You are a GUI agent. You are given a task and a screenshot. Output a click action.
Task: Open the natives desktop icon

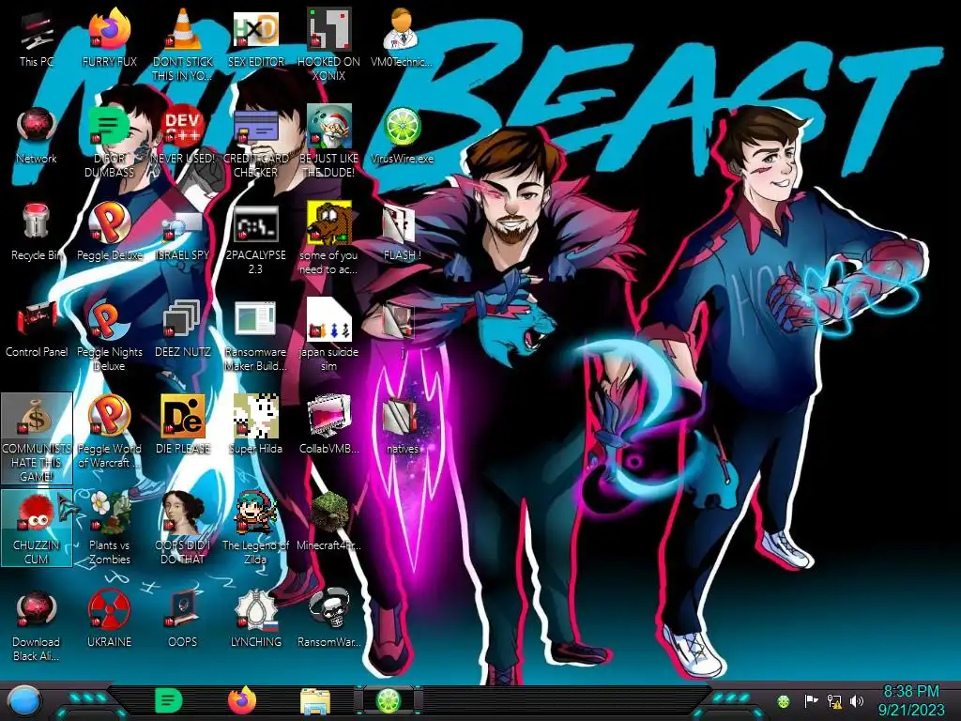(x=402, y=427)
